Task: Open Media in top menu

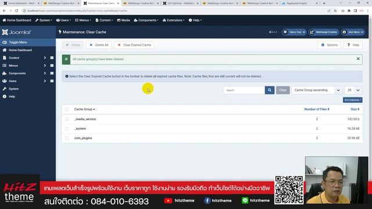Action: [123, 20]
